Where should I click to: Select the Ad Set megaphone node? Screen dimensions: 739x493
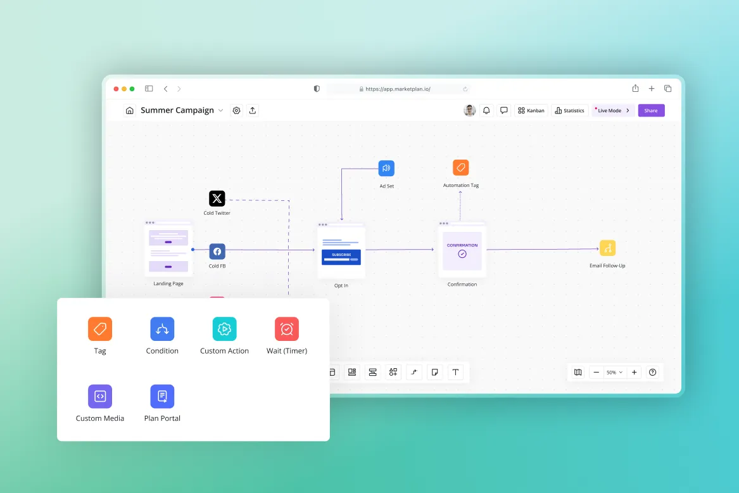386,169
